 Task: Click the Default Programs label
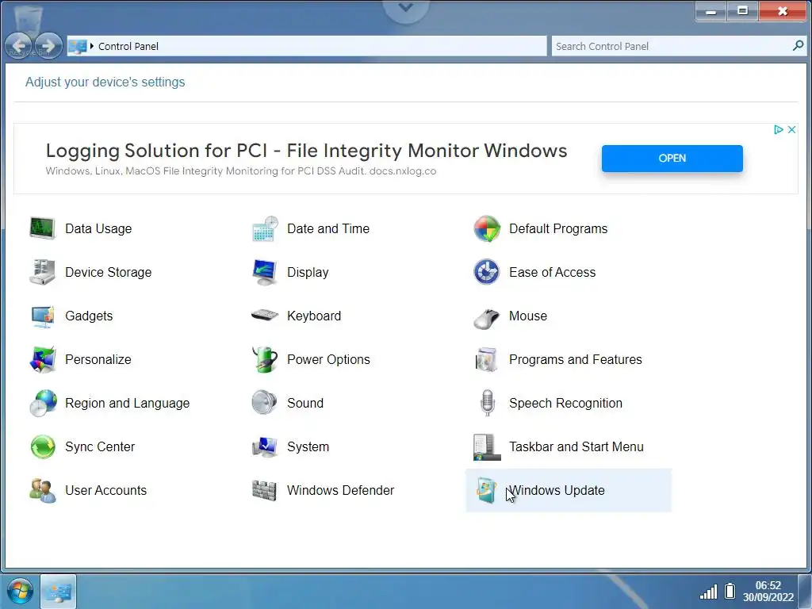tap(558, 229)
